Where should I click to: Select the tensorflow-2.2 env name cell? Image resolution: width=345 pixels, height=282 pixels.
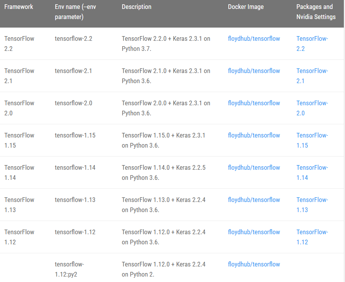click(74, 39)
